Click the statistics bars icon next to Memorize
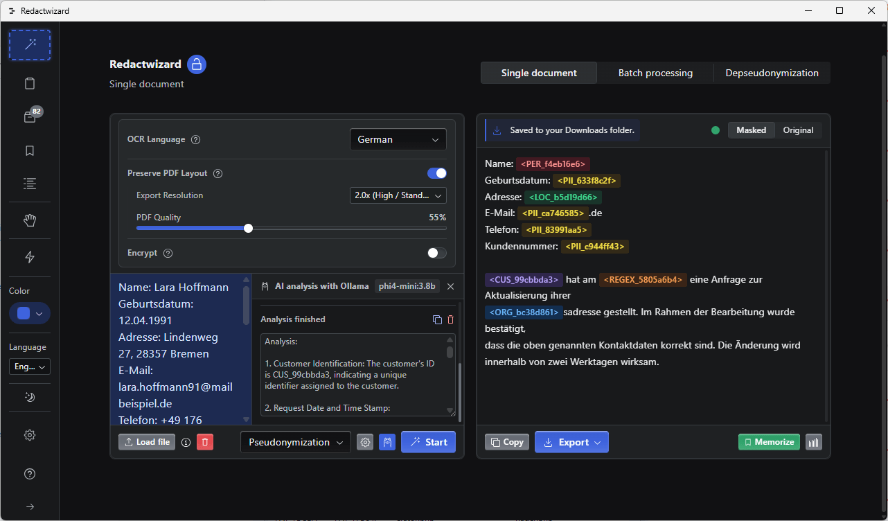This screenshot has height=521, width=888. click(x=814, y=442)
